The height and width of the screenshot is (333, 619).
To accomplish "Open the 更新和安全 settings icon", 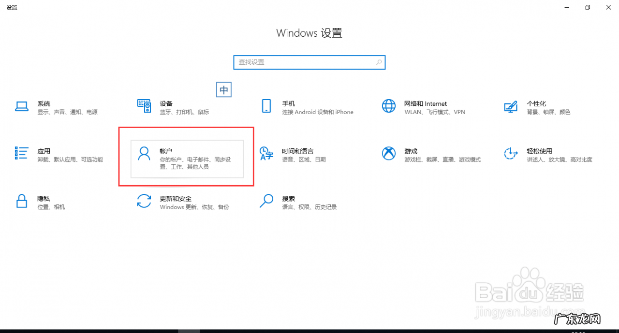I will click(x=144, y=202).
